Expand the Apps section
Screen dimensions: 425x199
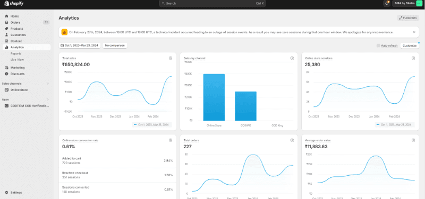click(x=48, y=99)
